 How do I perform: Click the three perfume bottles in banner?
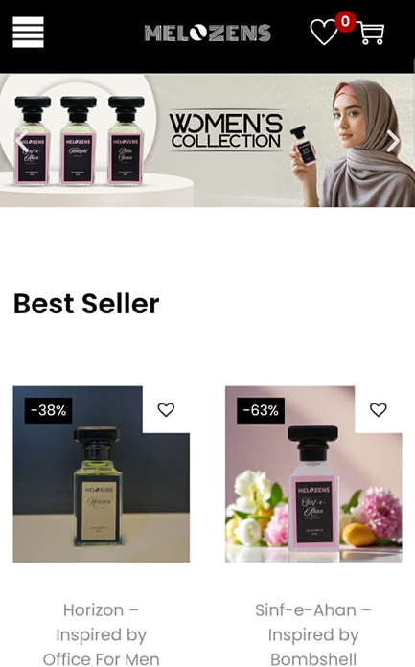(80, 140)
